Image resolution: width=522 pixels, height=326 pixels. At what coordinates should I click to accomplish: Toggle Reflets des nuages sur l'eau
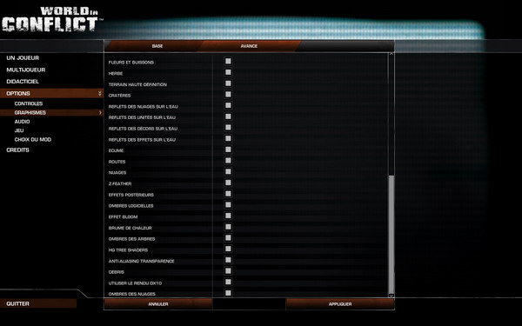pos(228,105)
